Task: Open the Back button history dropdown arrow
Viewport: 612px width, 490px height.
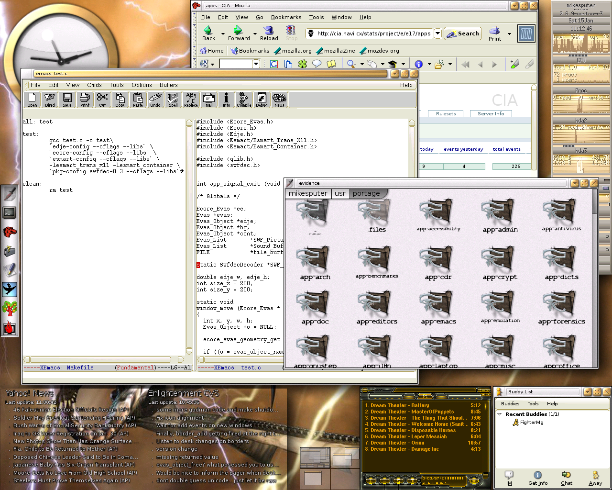Action: 223,33
